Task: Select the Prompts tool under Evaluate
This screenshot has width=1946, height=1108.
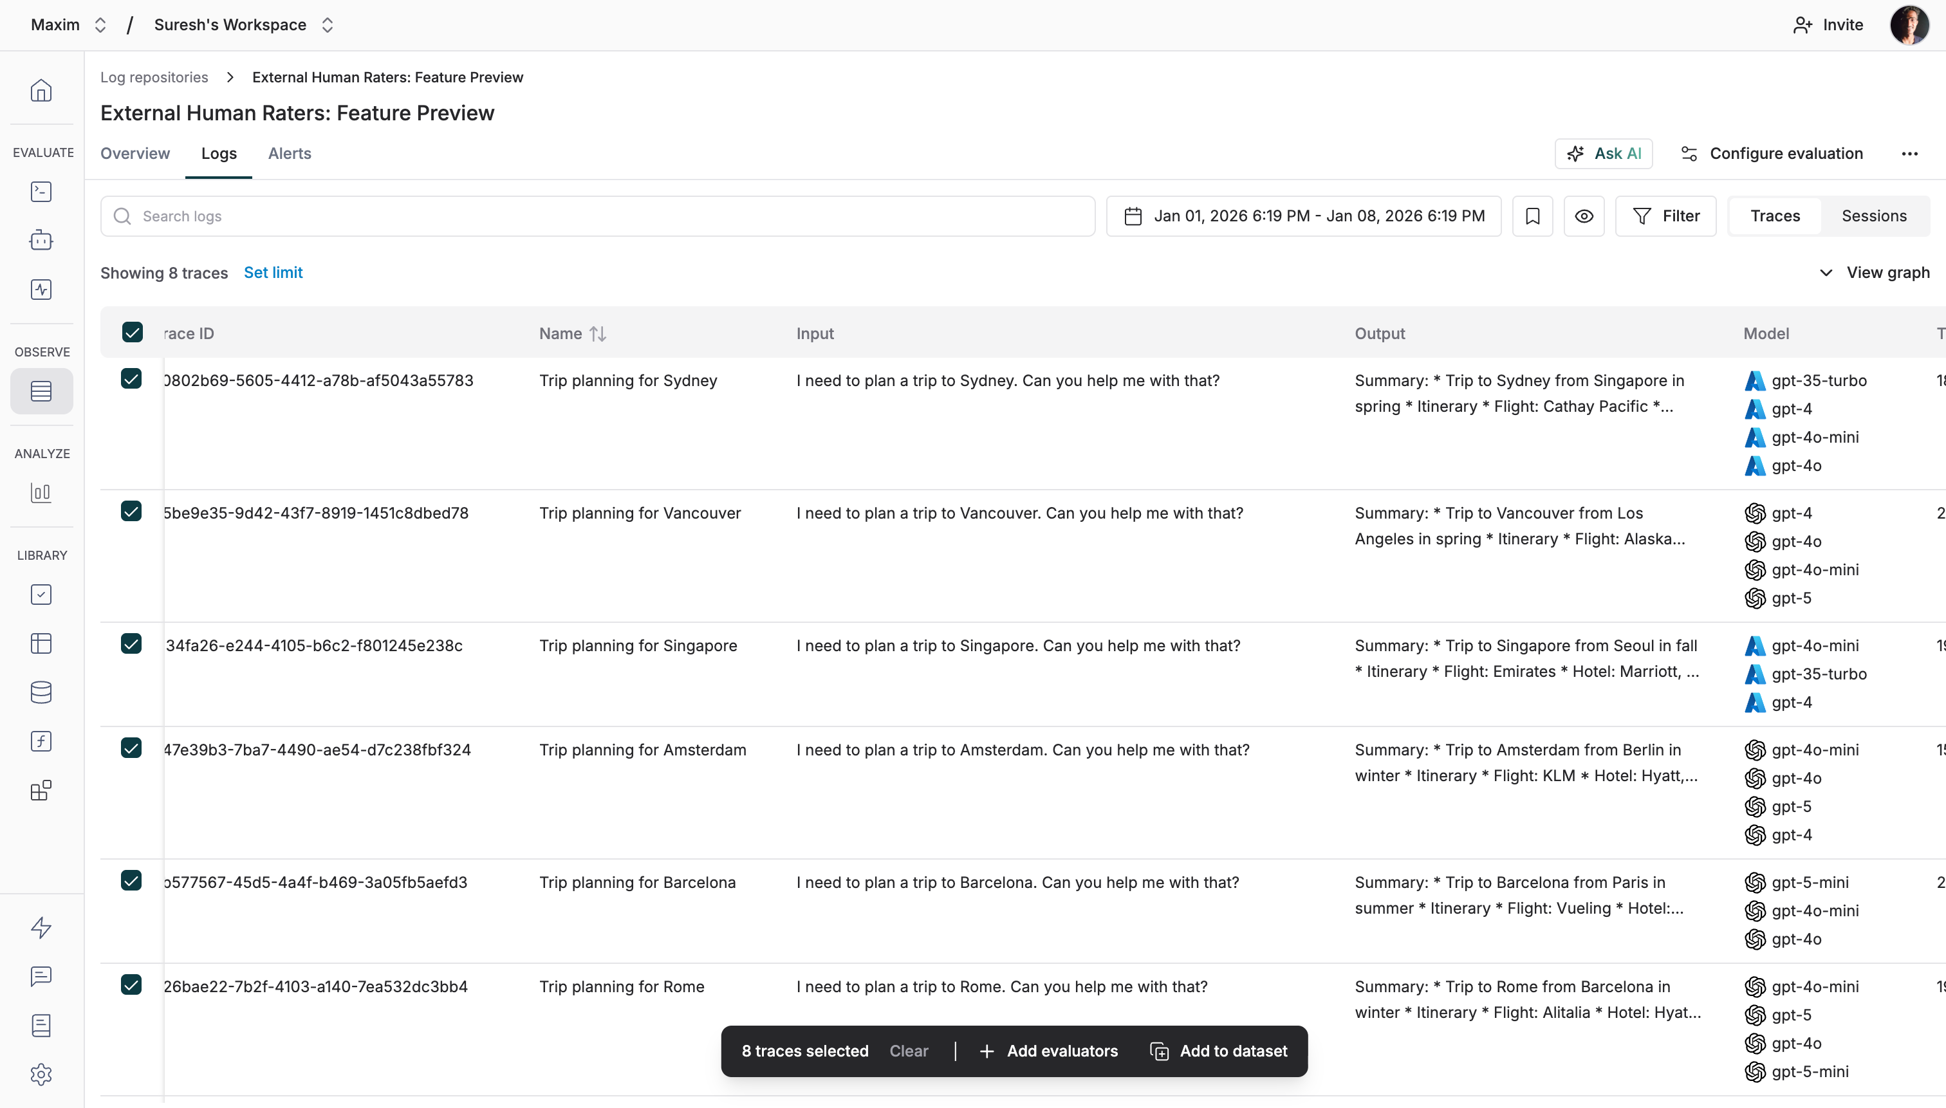Action: pos(41,191)
